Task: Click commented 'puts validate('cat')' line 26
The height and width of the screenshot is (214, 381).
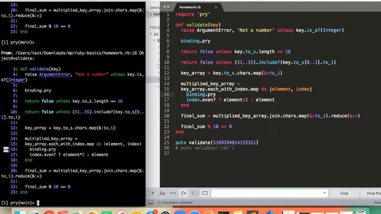Action: (205, 148)
